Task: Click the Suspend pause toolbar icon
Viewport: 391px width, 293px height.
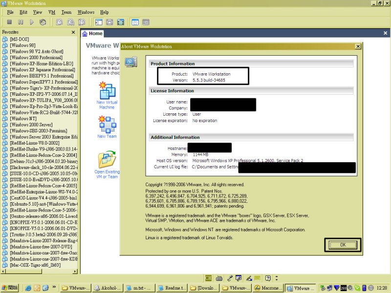Action: point(21,22)
